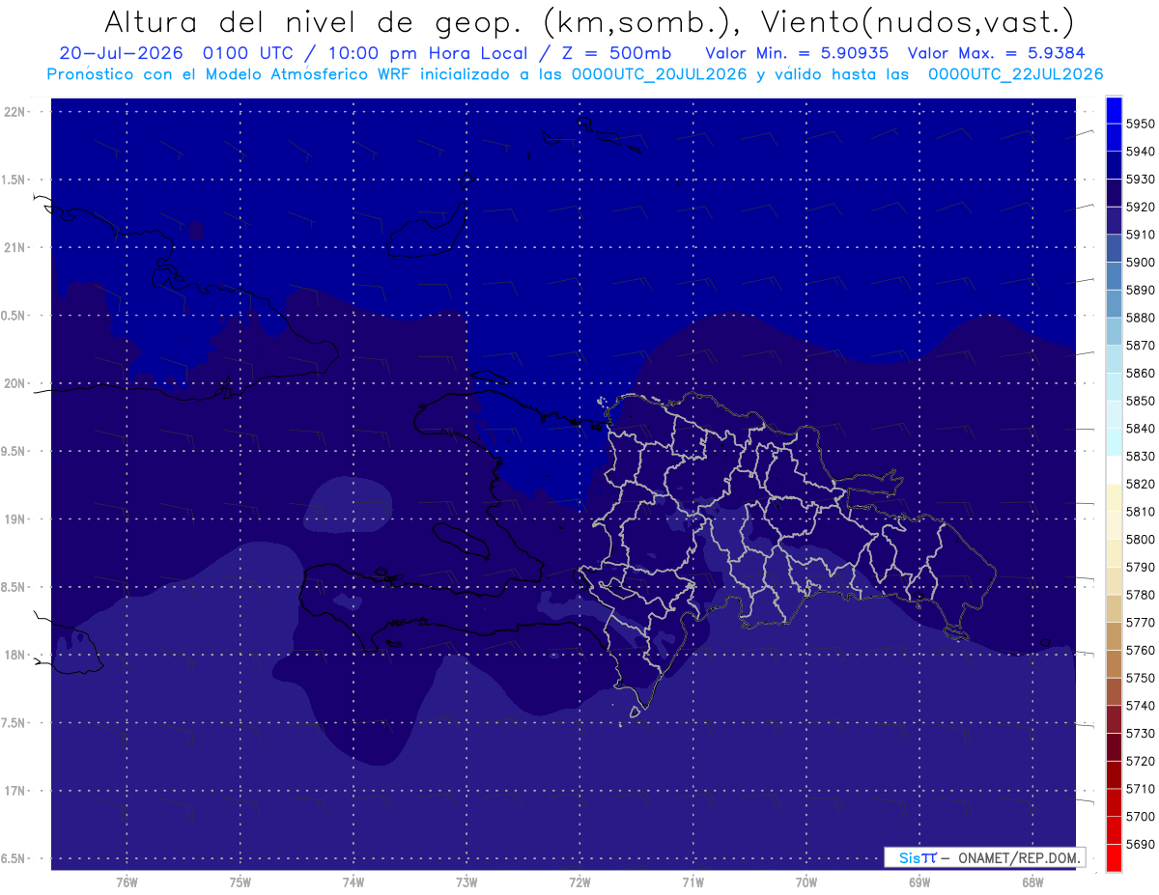Click the 5950 colorbar label
The image size is (1159, 895).
click(1141, 124)
